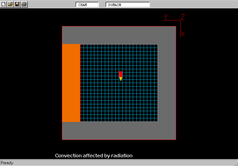Click the horizontal red Y axis line

point(171,20)
